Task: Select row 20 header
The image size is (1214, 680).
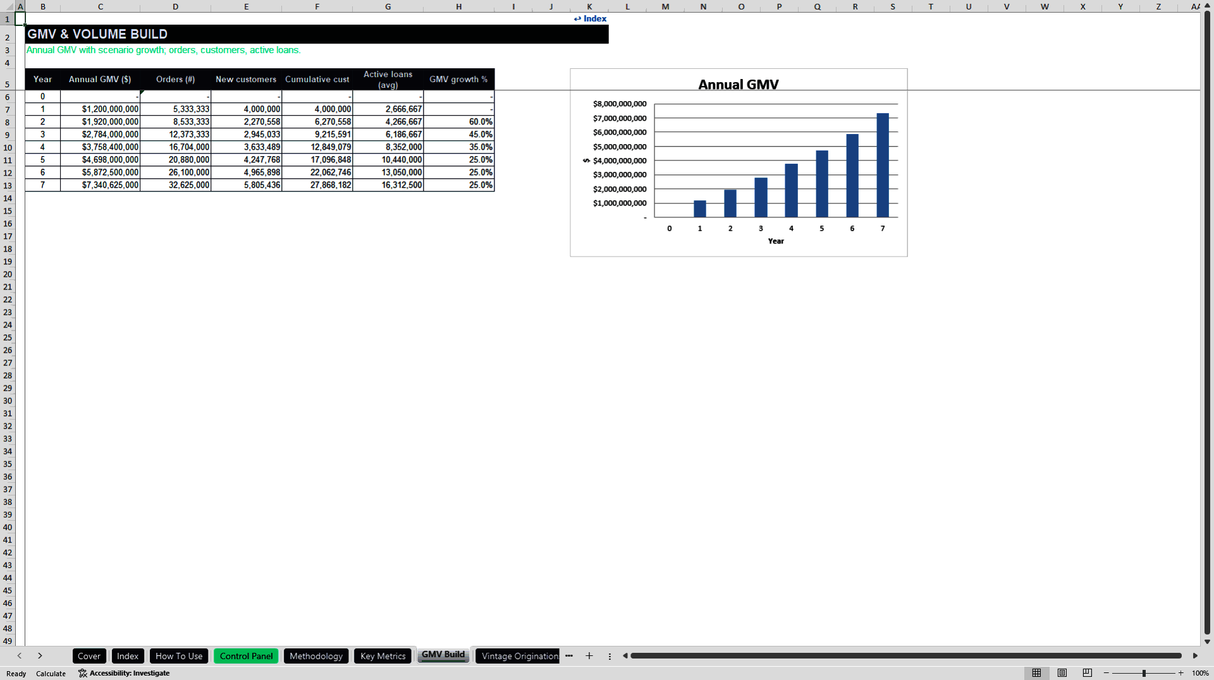Action: click(8, 274)
